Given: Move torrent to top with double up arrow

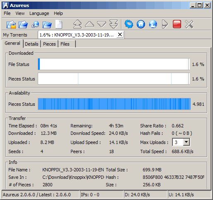Looking at the screenshot, I should tap(77, 24).
